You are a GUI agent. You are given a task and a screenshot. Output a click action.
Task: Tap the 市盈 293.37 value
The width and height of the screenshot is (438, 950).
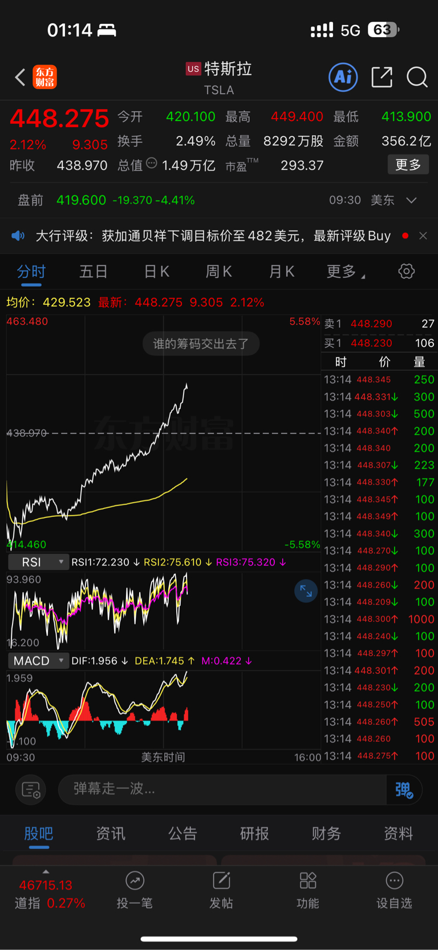point(302,165)
